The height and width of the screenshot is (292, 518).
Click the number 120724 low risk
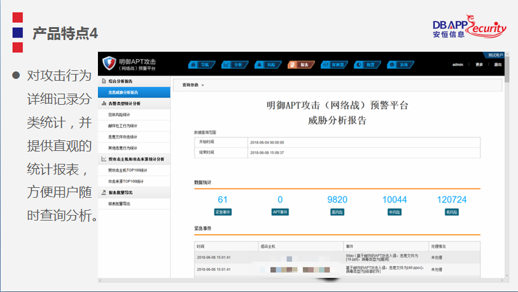click(451, 200)
